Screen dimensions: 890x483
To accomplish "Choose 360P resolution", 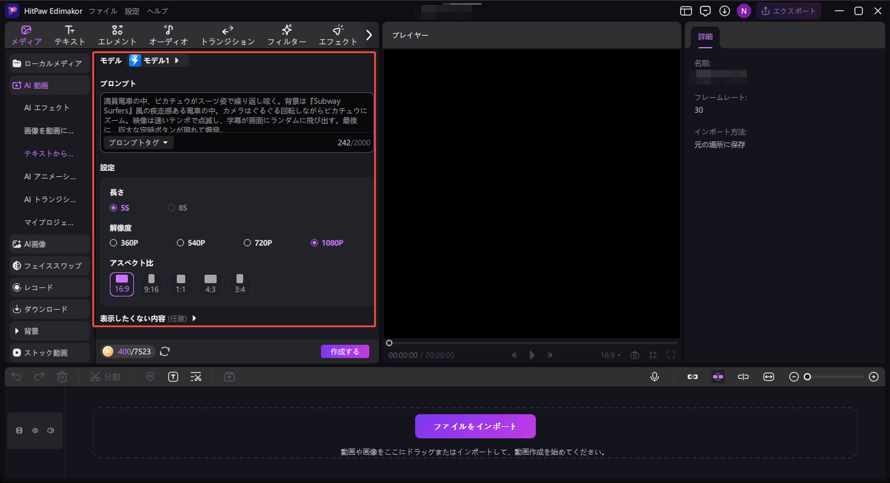I will coord(124,243).
